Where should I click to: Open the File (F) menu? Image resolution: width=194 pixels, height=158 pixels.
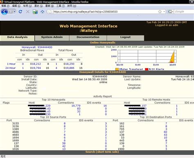coord(5,6)
